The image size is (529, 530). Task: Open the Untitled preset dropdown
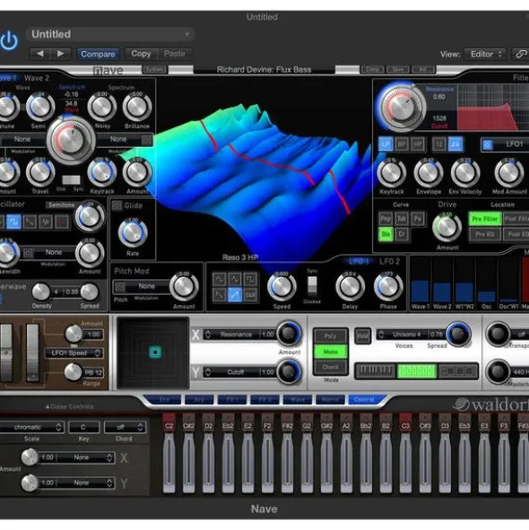[x=110, y=34]
